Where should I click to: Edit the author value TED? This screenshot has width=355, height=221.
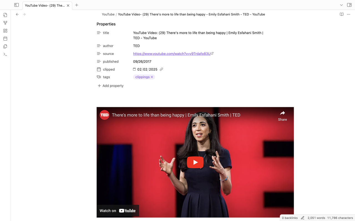pos(136,46)
